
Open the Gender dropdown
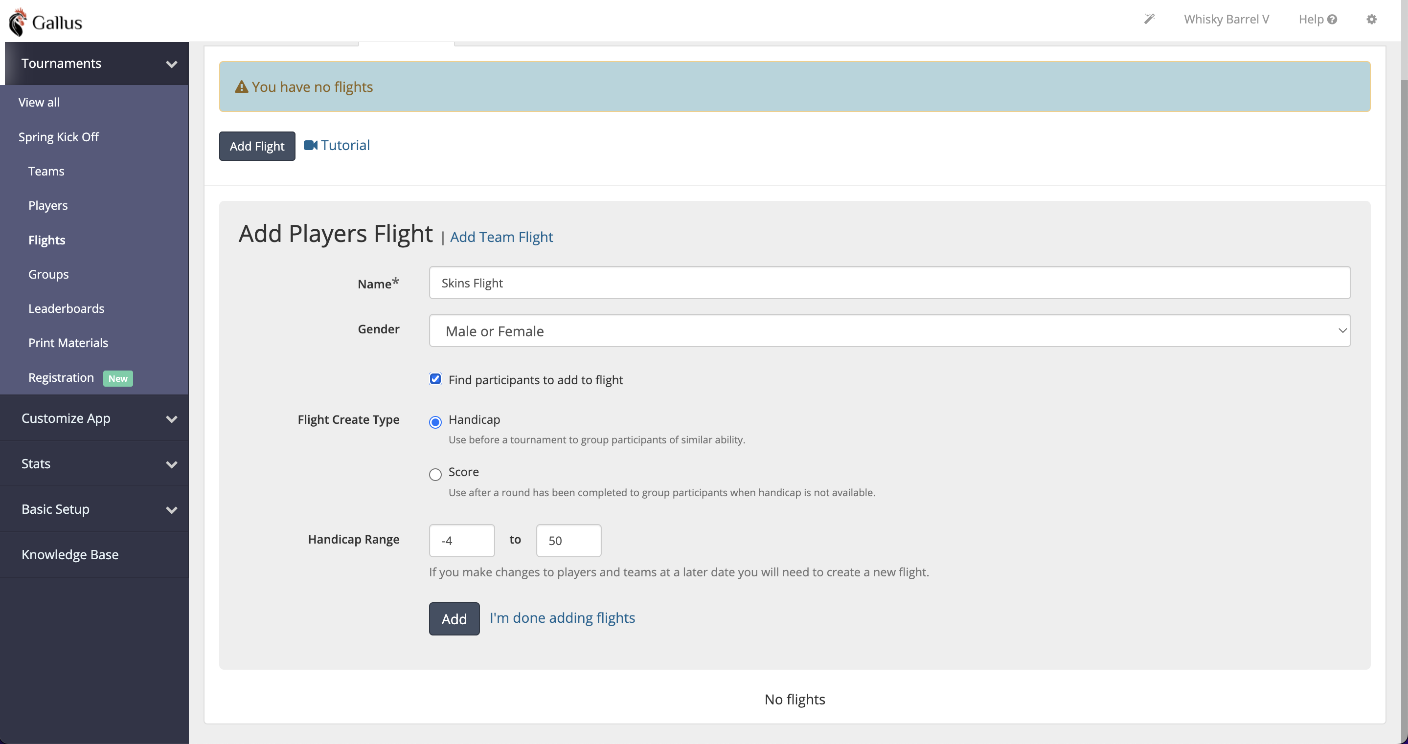[889, 330]
